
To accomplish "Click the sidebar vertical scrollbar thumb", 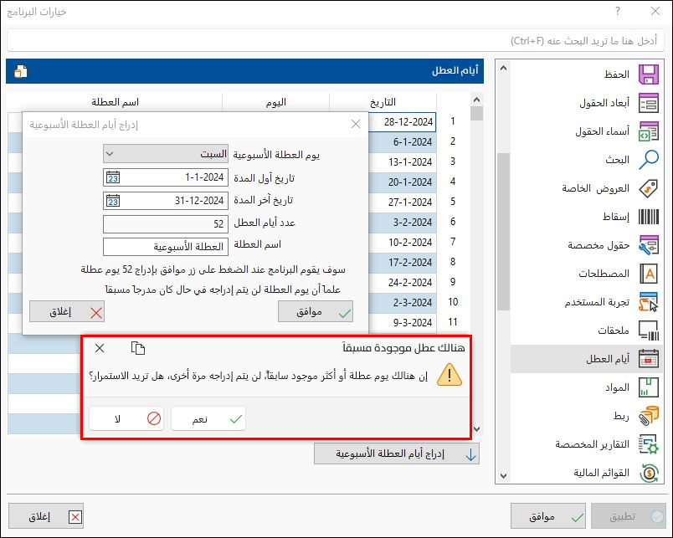I will pyautogui.click(x=503, y=231).
